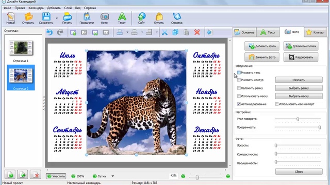Open the Календарь menu
Image resolution: width=330 pixels, height=185 pixels.
point(36,8)
